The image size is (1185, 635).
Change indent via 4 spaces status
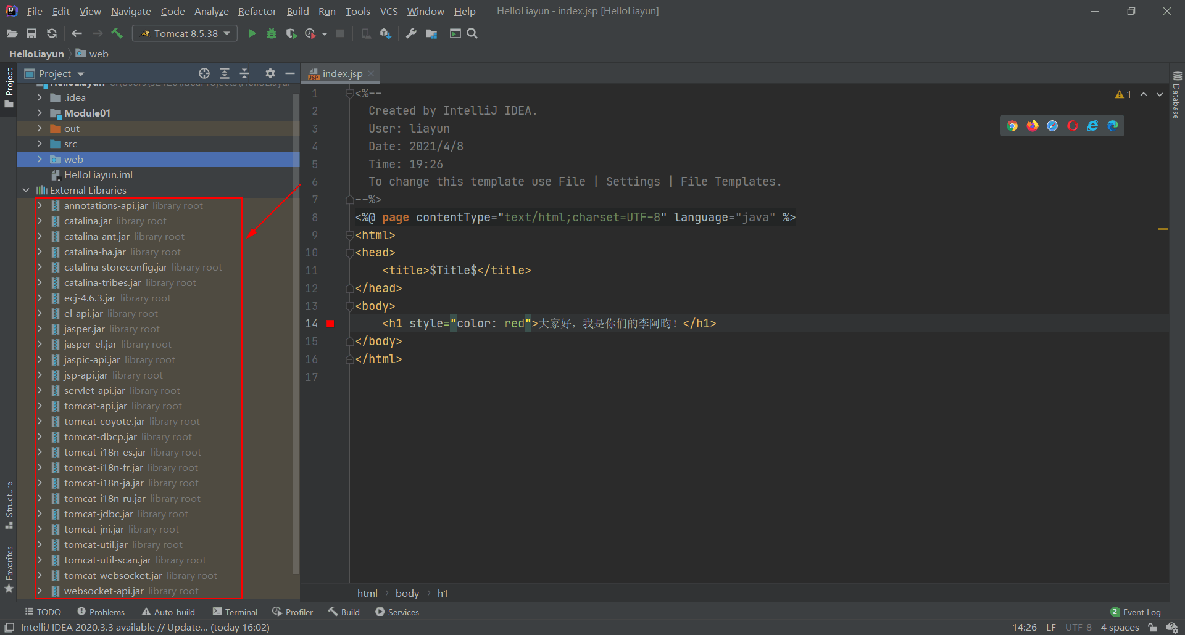pyautogui.click(x=1120, y=627)
